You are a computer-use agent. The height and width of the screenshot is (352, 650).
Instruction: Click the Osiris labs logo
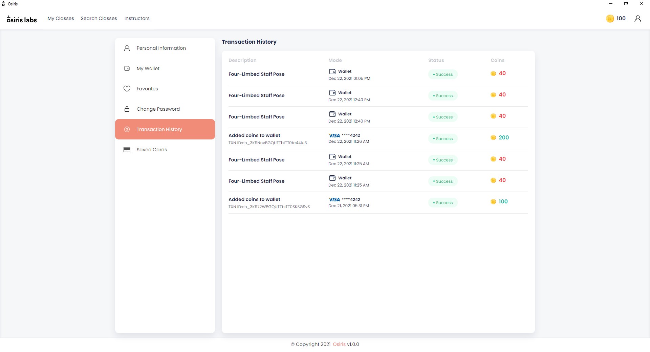(22, 19)
